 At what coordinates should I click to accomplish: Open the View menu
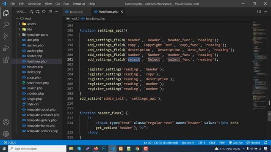click(48, 4)
